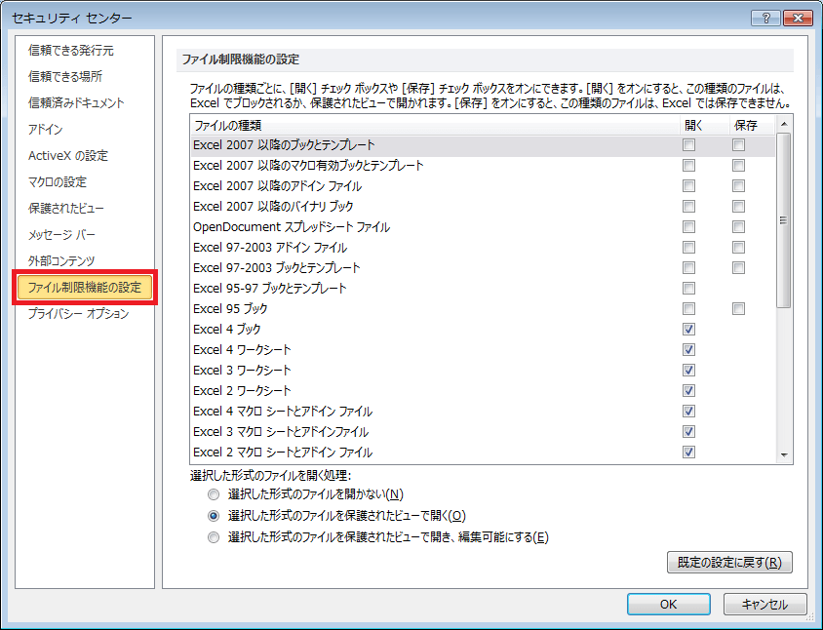
Task: Confirm with the OK button
Action: (669, 605)
